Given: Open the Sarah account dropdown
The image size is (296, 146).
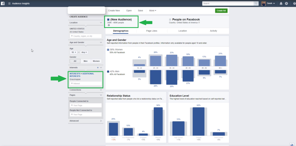Looking at the screenshot, I should pos(271,3).
